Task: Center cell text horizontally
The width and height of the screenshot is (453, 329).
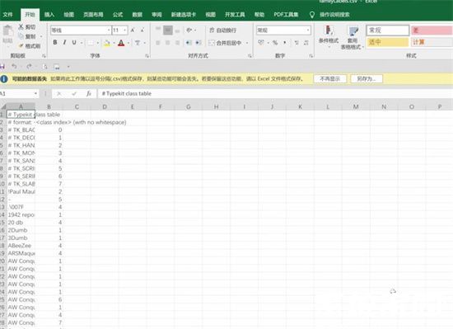Action: tap(167, 43)
